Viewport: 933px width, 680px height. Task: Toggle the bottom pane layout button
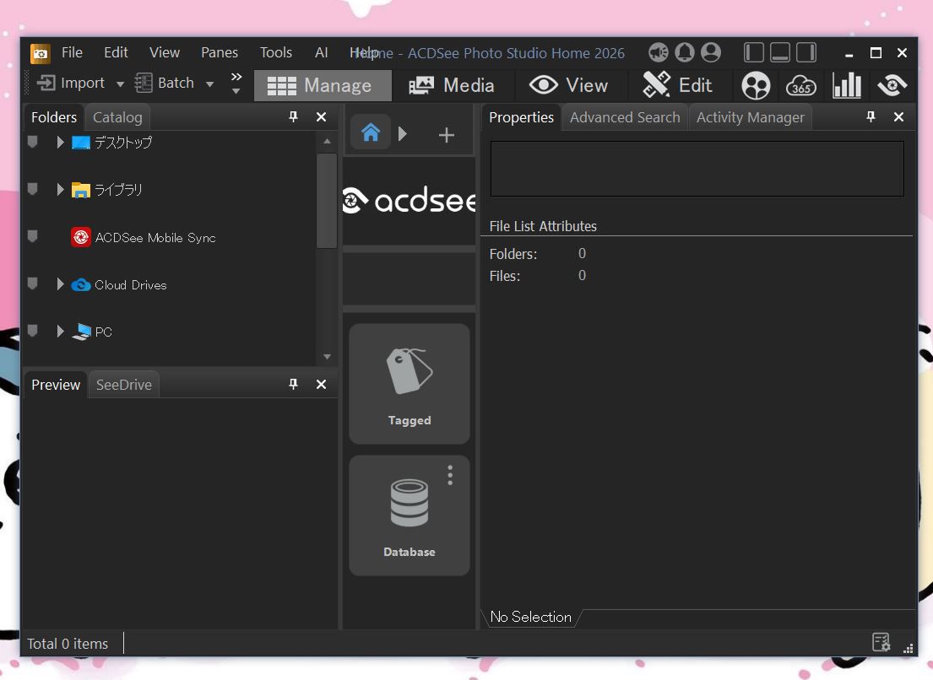(x=780, y=52)
